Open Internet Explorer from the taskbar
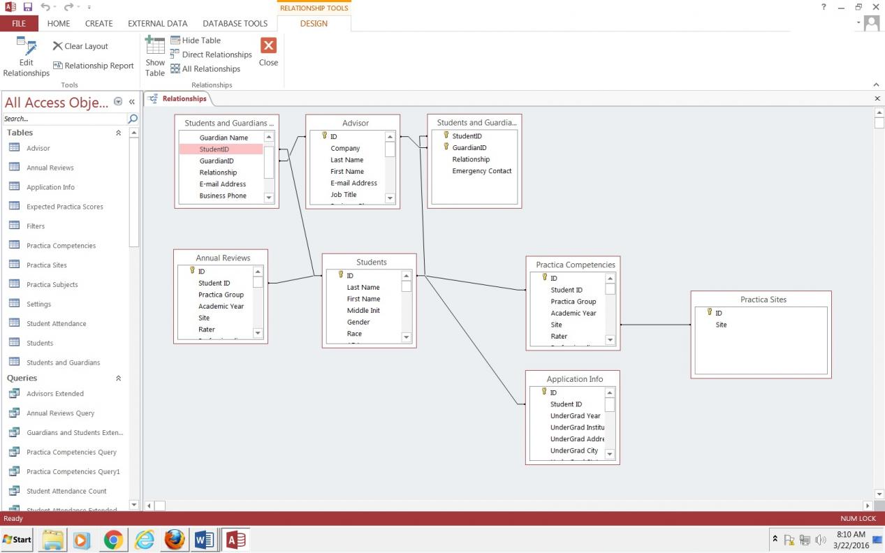The image size is (885, 553). click(145, 540)
